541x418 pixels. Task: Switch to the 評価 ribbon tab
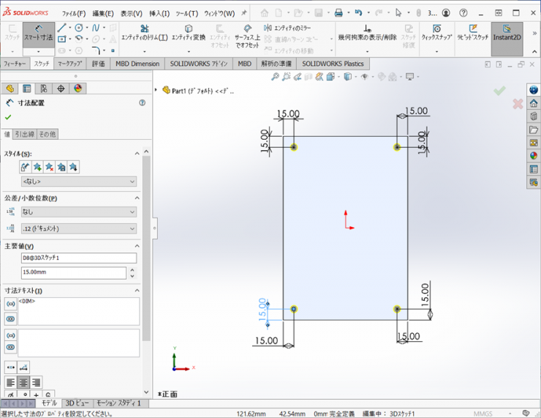pyautogui.click(x=99, y=64)
